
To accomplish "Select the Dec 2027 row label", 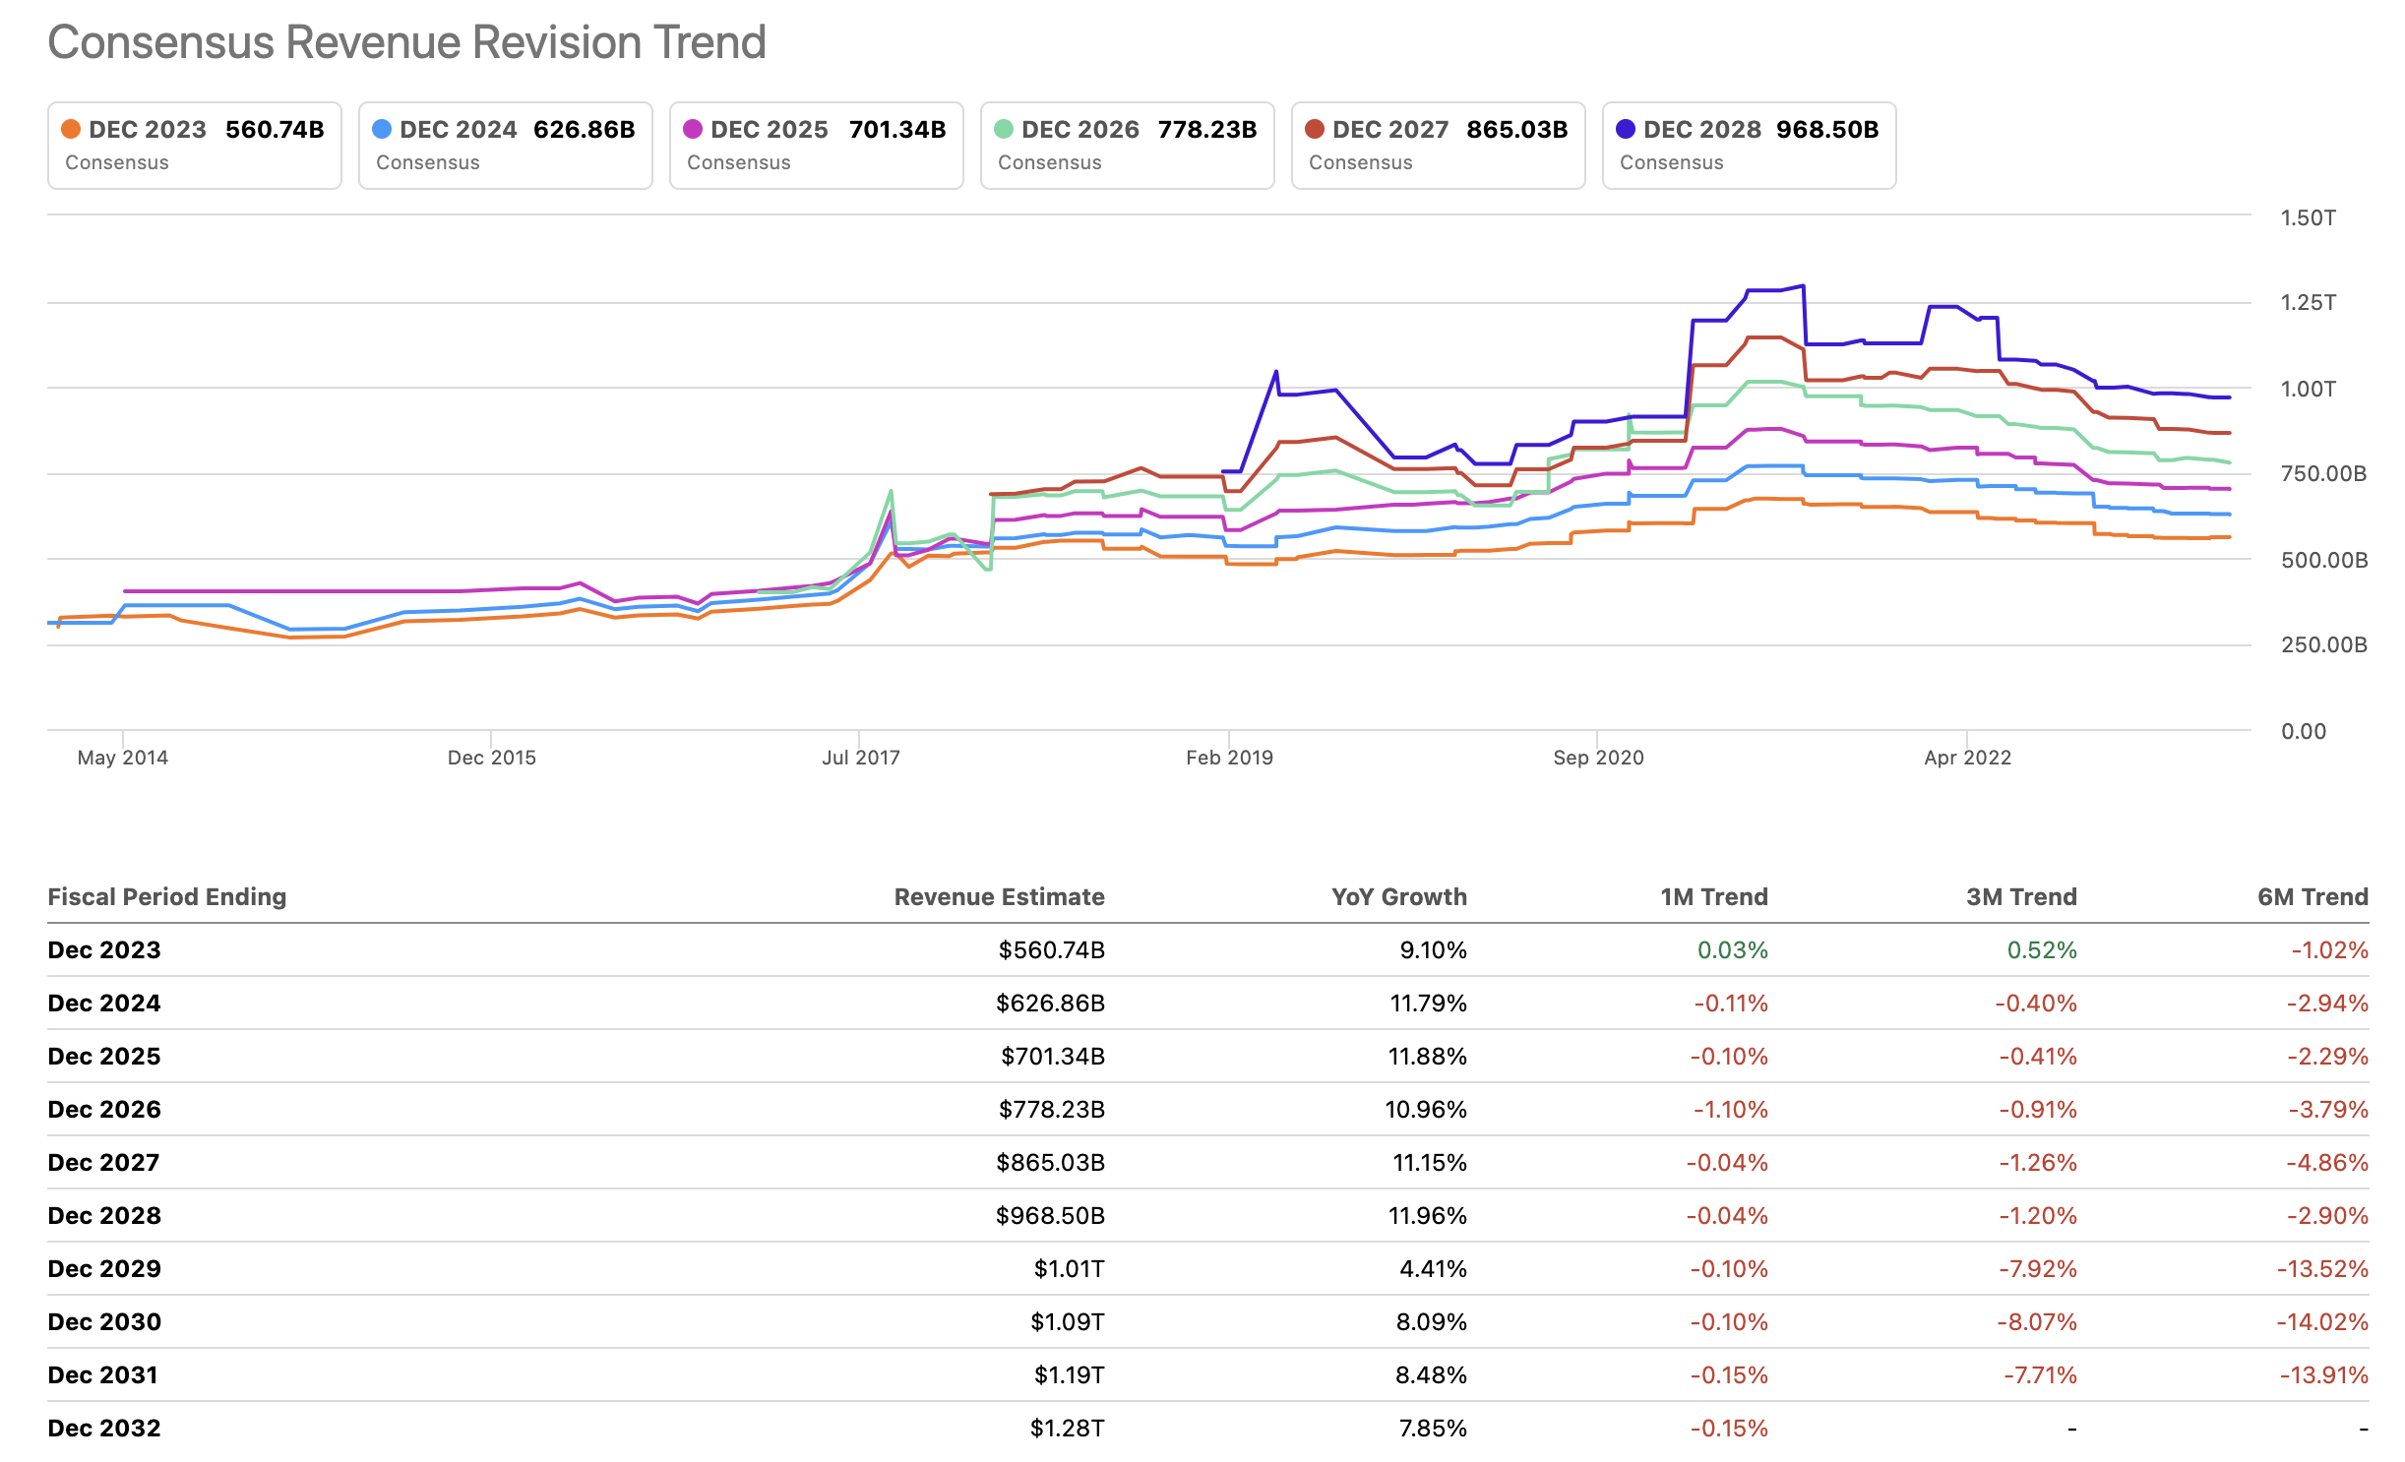I will coord(104,1162).
